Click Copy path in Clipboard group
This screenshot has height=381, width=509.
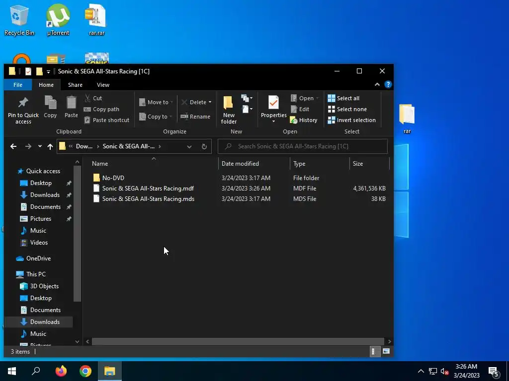[101, 109]
